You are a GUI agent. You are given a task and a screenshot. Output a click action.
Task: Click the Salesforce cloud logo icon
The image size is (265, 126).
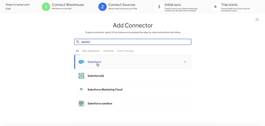tap(81, 62)
